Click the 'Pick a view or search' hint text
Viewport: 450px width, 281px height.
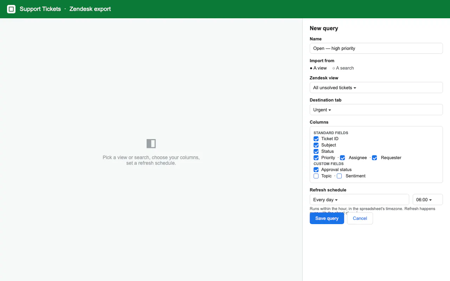pos(151,160)
